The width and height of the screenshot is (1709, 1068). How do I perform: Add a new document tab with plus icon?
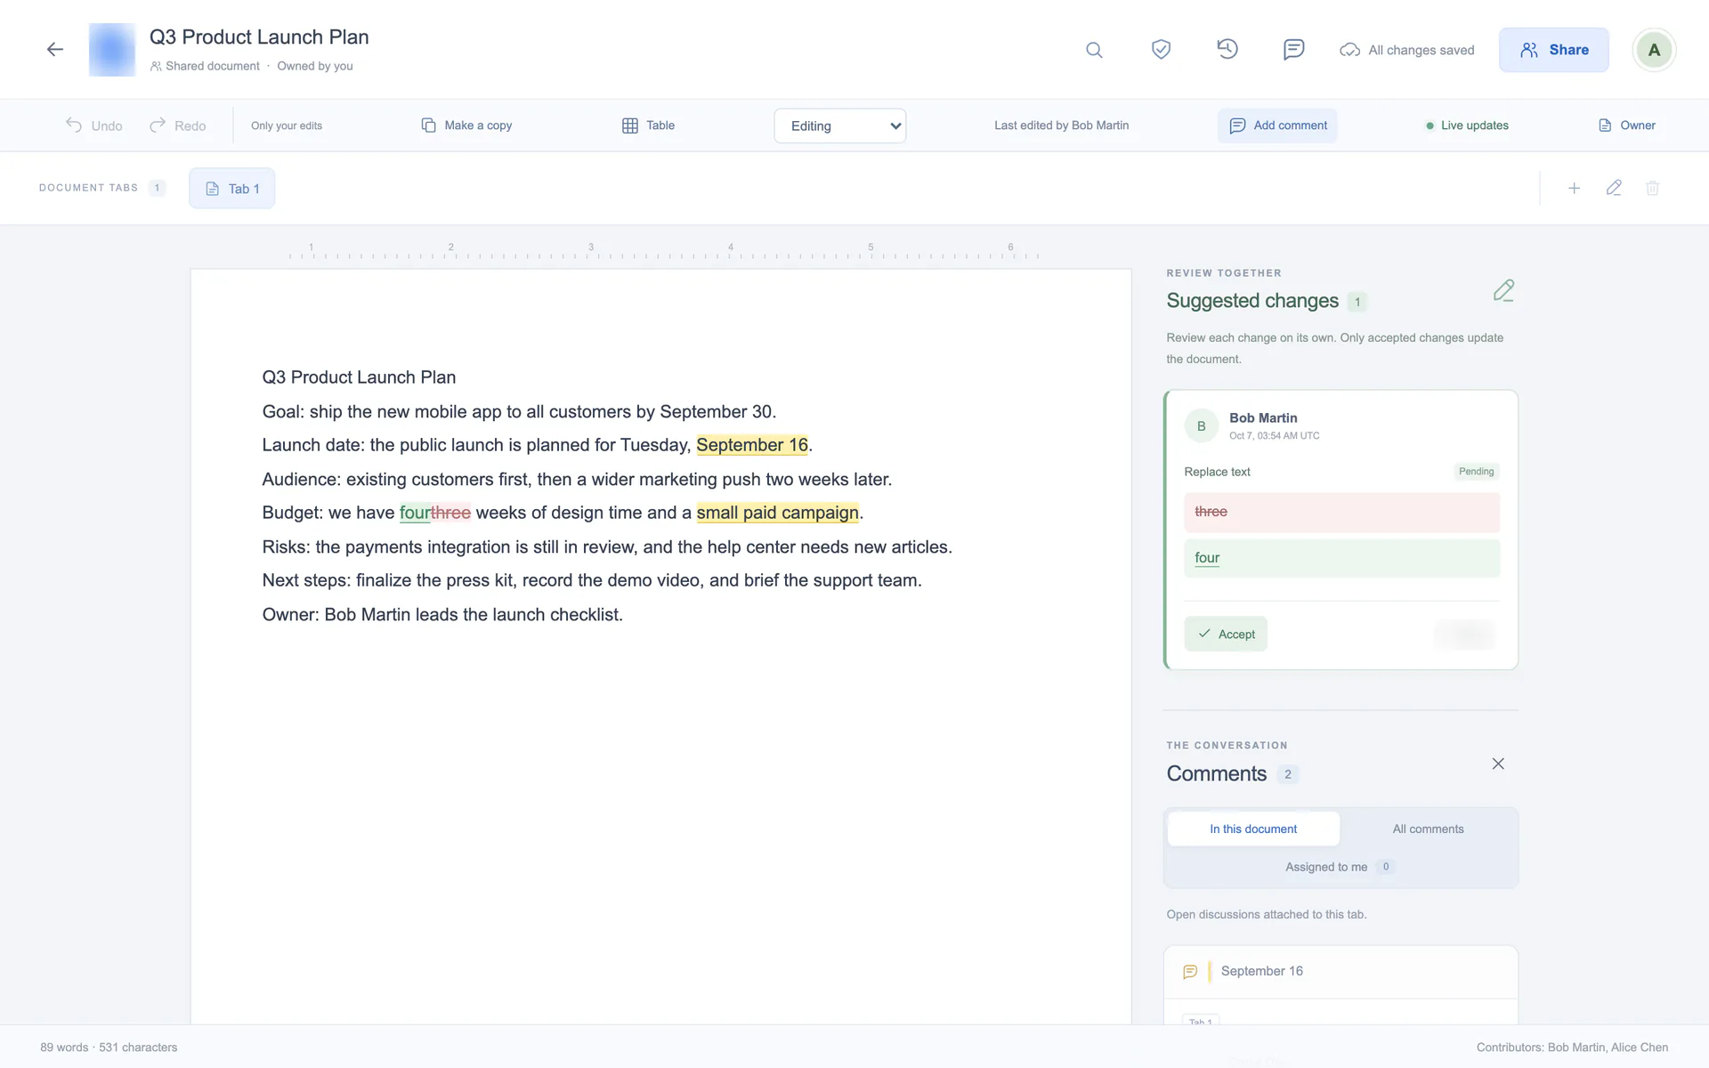click(1574, 189)
